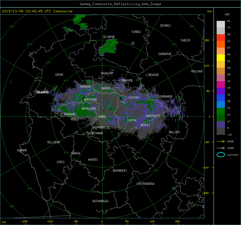The height and width of the screenshot is (225, 241).
Task: Click the dBZ legend heading
Action: pos(227,14)
